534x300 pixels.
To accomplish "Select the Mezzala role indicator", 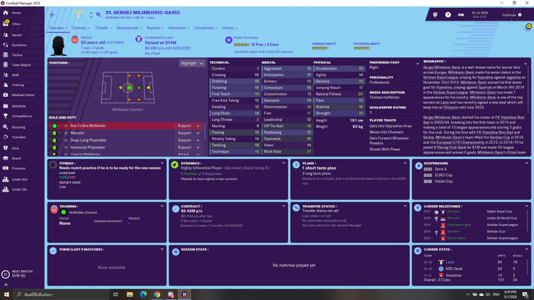I will point(55,133).
